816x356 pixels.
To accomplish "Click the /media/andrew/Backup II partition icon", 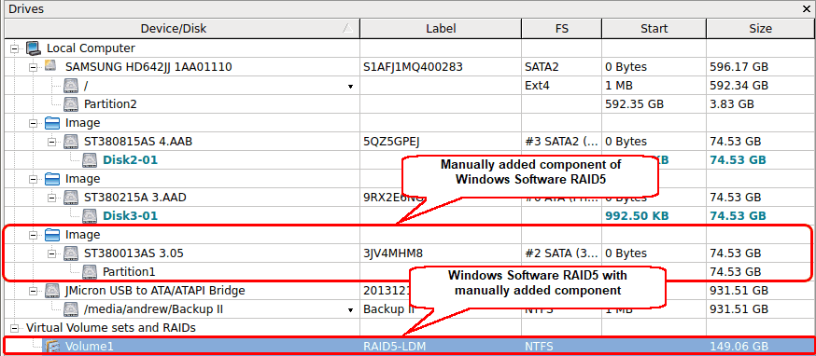I will [71, 309].
